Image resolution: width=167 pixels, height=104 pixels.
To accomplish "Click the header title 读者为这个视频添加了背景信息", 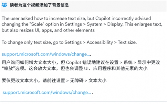I will click(39, 5).
